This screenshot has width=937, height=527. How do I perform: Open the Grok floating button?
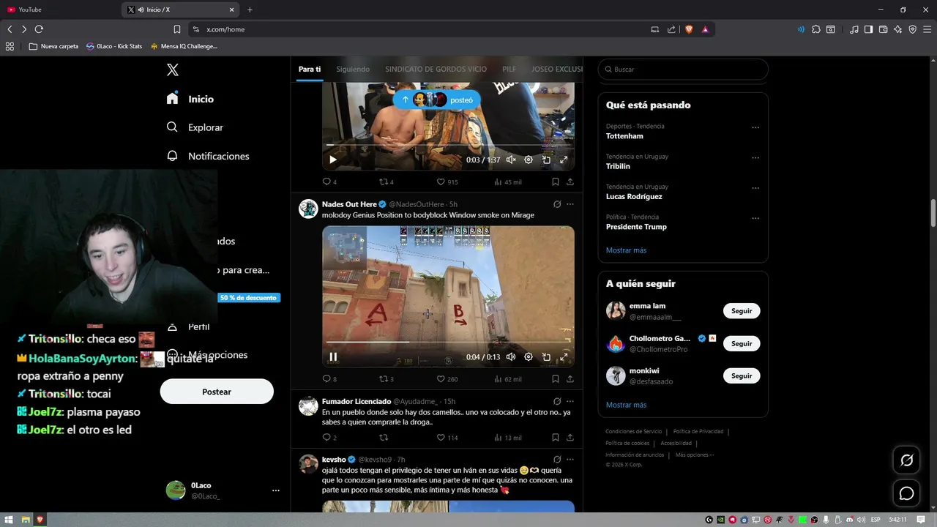(906, 460)
